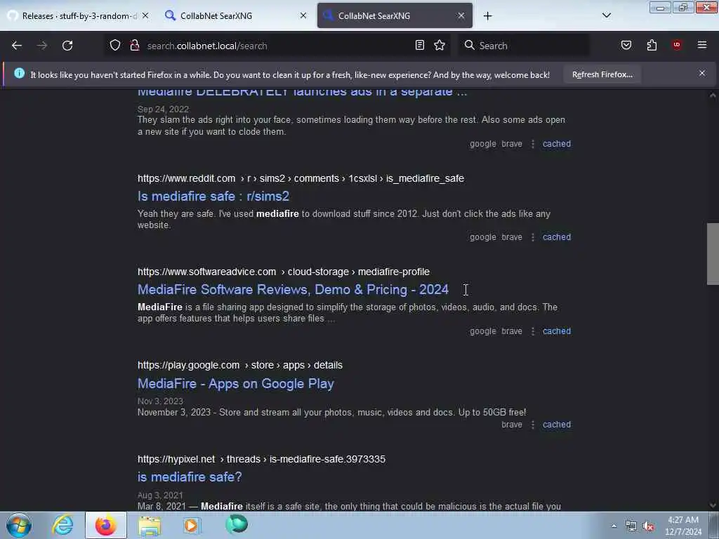Click the scrollbar up arrow
The height and width of the screenshot is (539, 719).
pos(713,95)
